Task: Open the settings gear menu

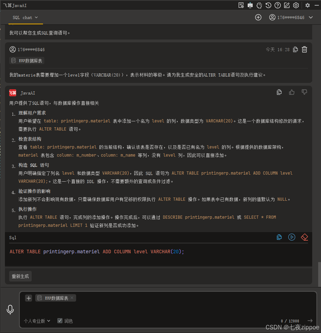Action: point(308,5)
